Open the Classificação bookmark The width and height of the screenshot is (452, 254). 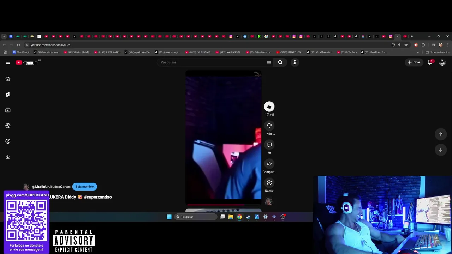[22, 52]
